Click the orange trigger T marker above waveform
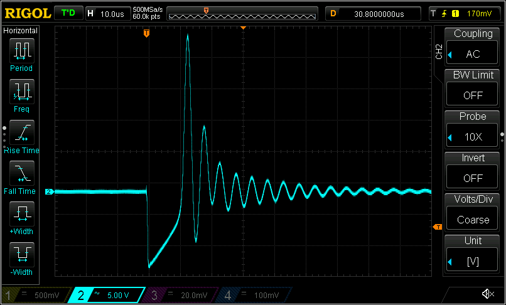Screen dimensions: 506x305 146,33
